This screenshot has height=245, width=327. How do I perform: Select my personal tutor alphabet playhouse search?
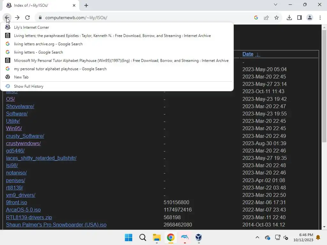pyautogui.click(x=117, y=69)
